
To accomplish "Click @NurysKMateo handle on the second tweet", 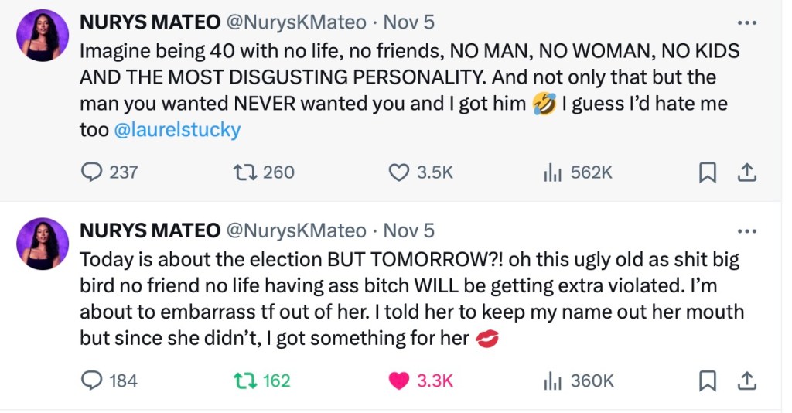I will pyautogui.click(x=295, y=231).
